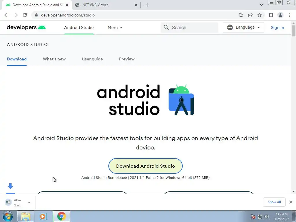Viewport: 296px width, 222px height.
Task: Focus the Search input field
Action: tap(189, 27)
